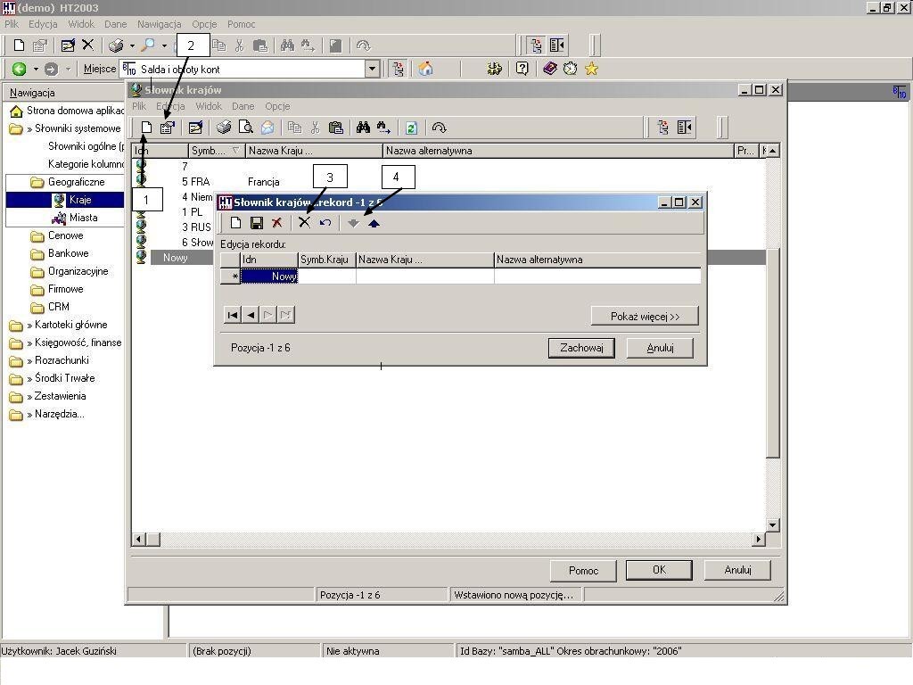Click the Symb.Kraju input cell in new record

(x=326, y=276)
